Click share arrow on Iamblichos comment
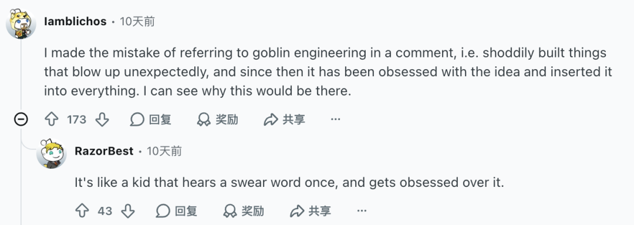This screenshot has width=634, height=225. click(271, 120)
